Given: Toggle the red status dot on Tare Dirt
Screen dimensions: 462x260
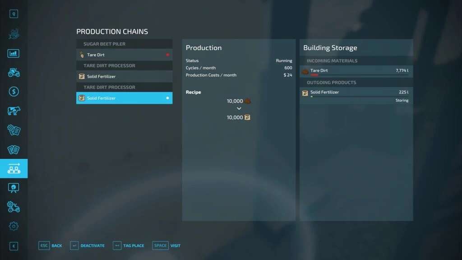Looking at the screenshot, I should [x=167, y=55].
